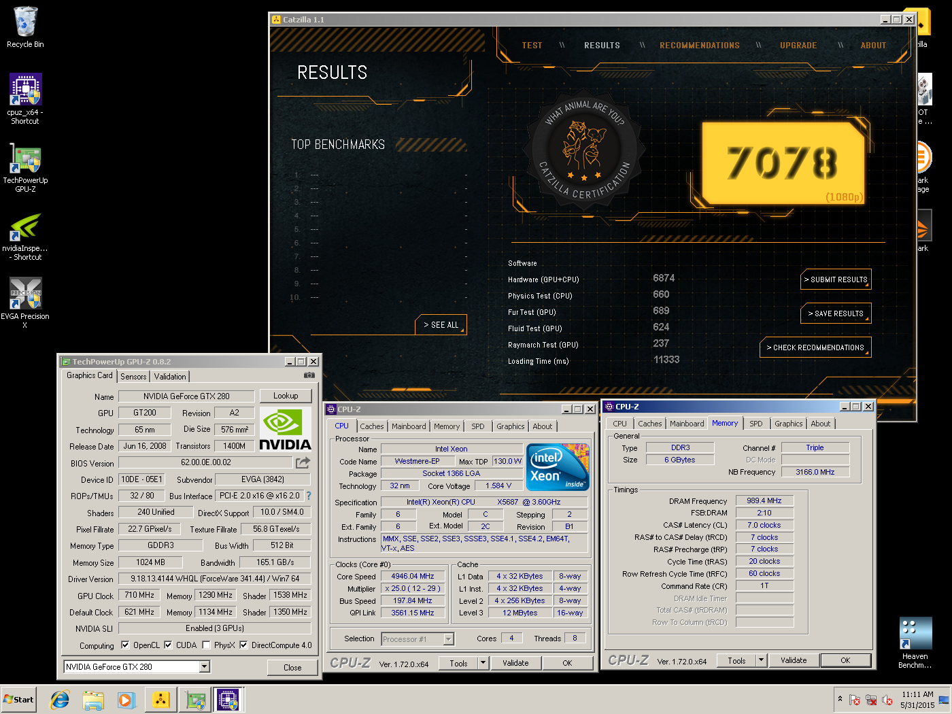952x714 pixels.
Task: Open Graphics tab in CPU-Z Memory window
Action: point(789,424)
